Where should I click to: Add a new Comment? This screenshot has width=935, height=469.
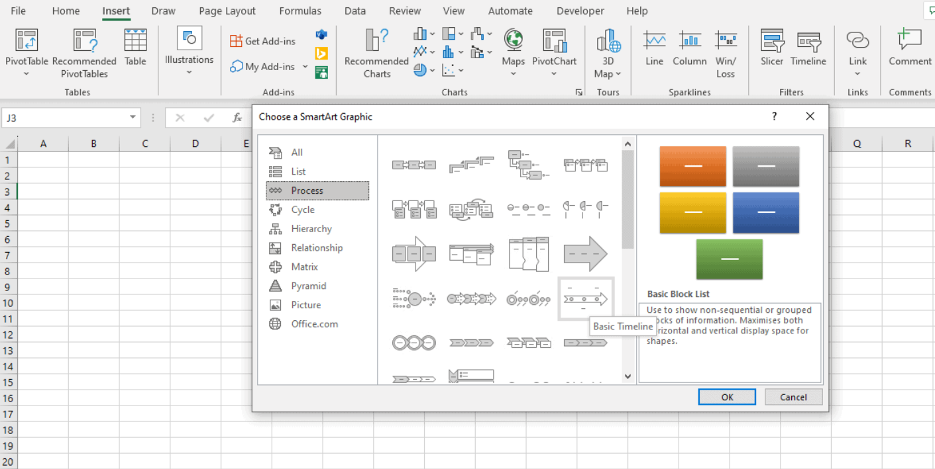tap(908, 50)
